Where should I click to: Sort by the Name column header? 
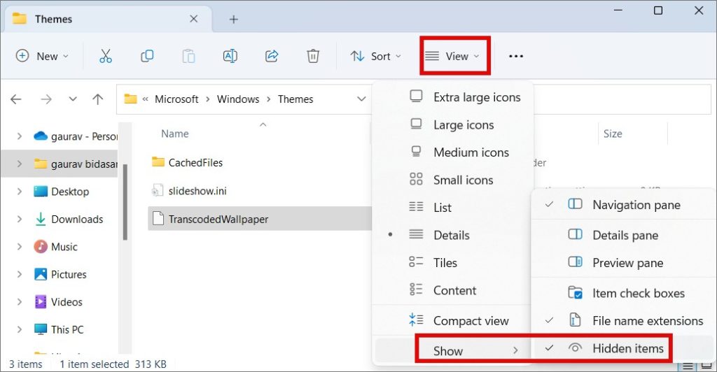pos(174,134)
